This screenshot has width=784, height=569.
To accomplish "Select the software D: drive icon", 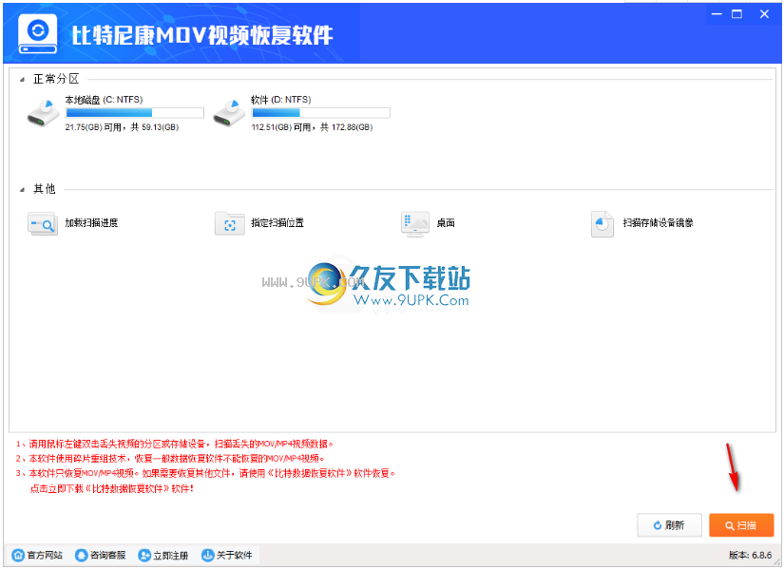I will [230, 113].
